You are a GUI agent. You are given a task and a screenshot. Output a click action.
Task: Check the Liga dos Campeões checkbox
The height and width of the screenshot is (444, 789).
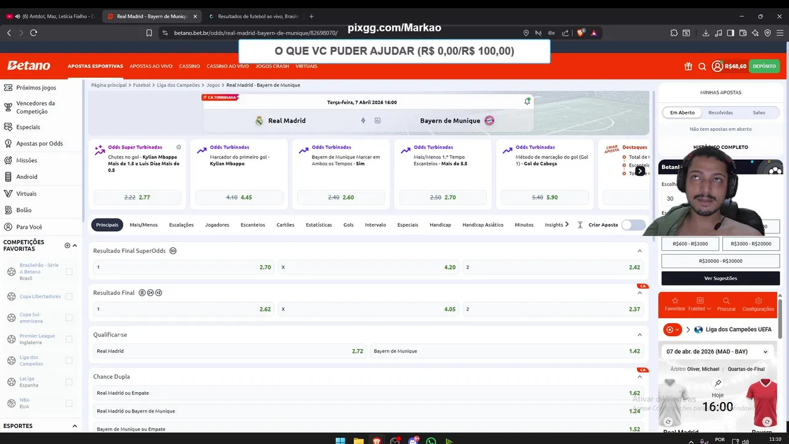pyautogui.click(x=69, y=361)
